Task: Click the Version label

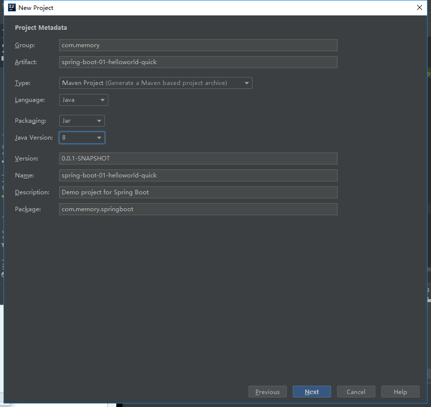Action: (27, 159)
